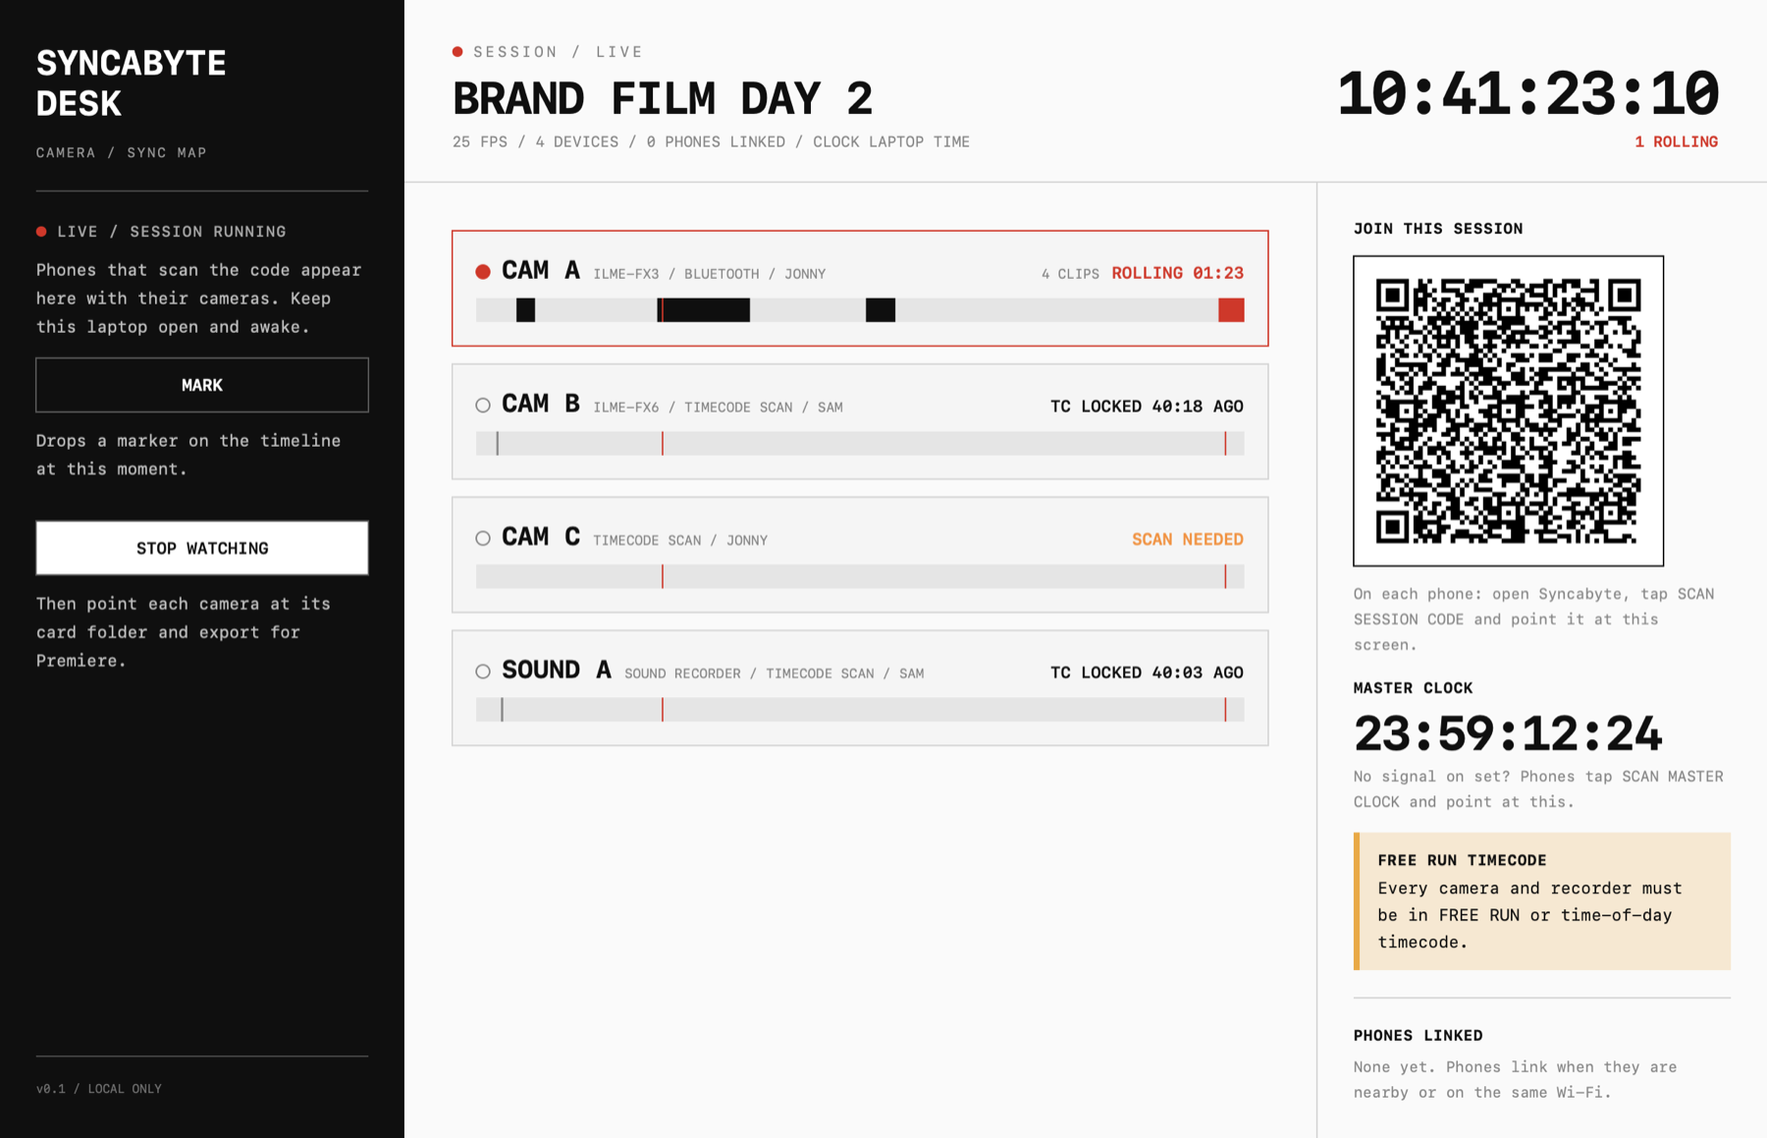The image size is (1767, 1138).
Task: Click the SYNCABYTE DESK logo text
Action: tap(132, 82)
